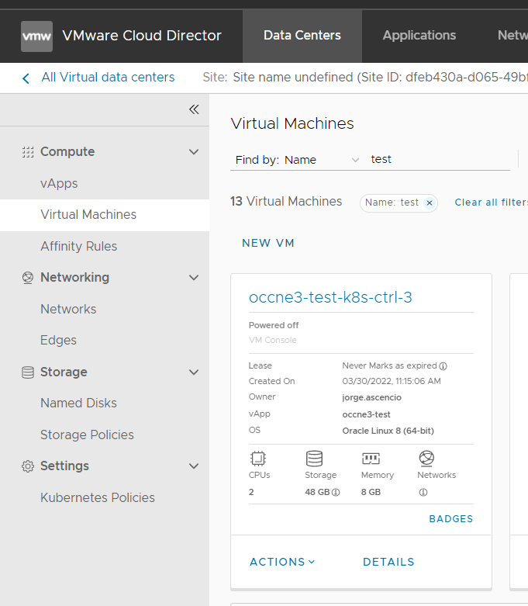Image resolution: width=528 pixels, height=606 pixels.
Task: Click the owner name jorge.ascencio
Action: click(x=371, y=398)
